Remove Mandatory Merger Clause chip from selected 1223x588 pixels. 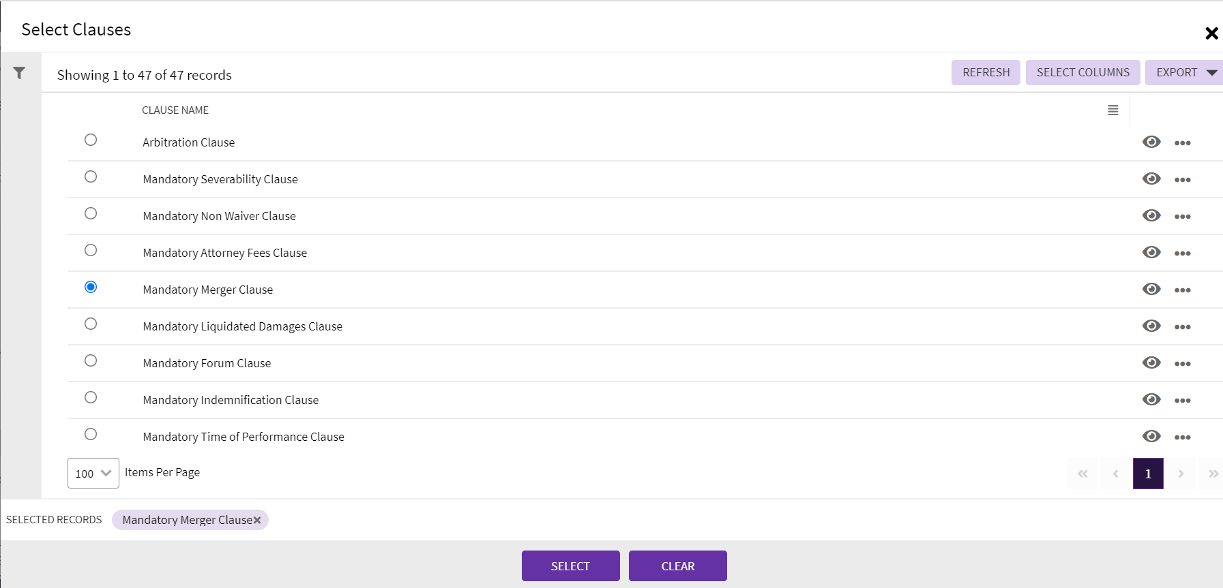257,521
